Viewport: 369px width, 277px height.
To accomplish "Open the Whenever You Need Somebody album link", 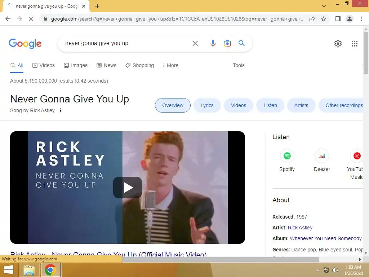I will click(326, 238).
